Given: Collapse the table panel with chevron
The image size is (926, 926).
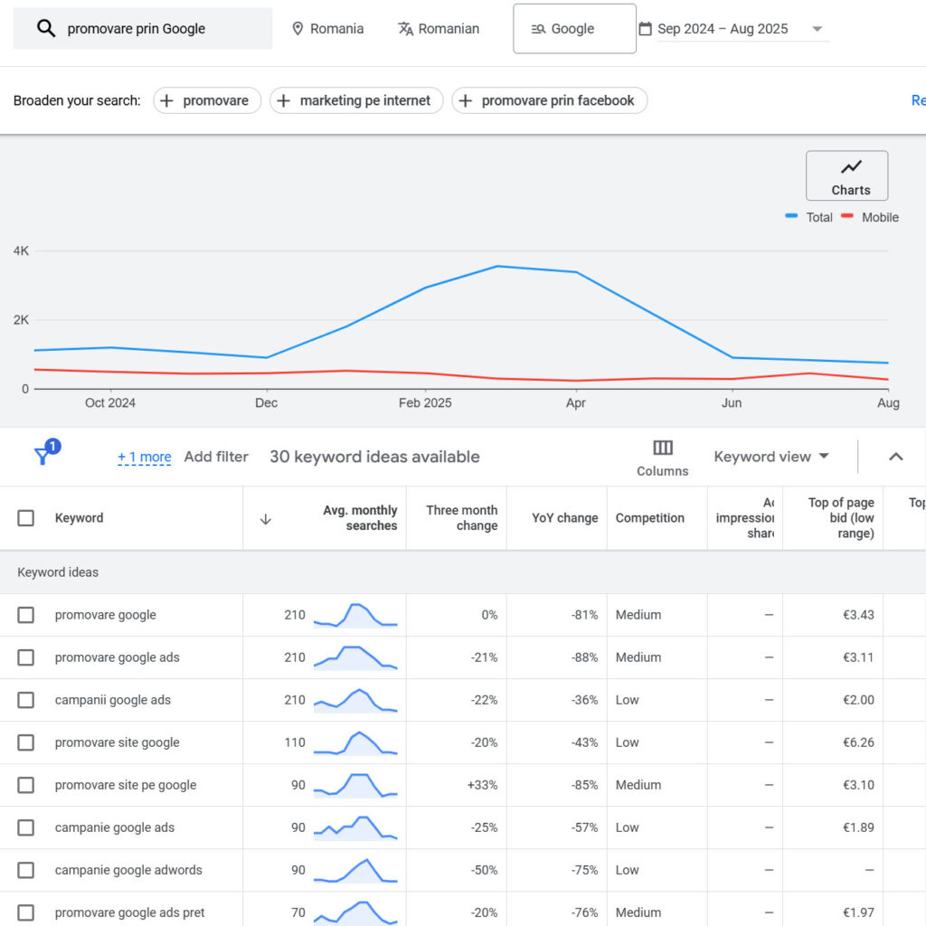Looking at the screenshot, I should point(896,457).
